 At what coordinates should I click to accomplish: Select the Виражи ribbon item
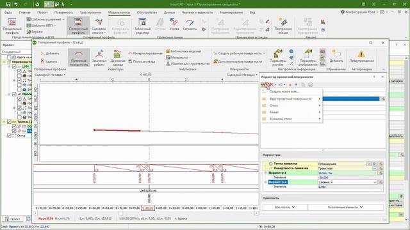tap(35, 31)
